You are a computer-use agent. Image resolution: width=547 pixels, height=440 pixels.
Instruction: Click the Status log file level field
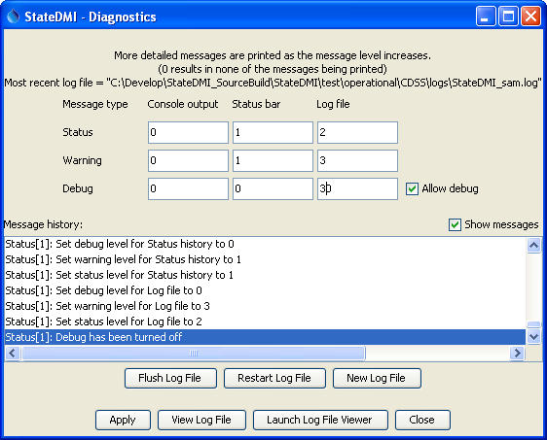(357, 132)
